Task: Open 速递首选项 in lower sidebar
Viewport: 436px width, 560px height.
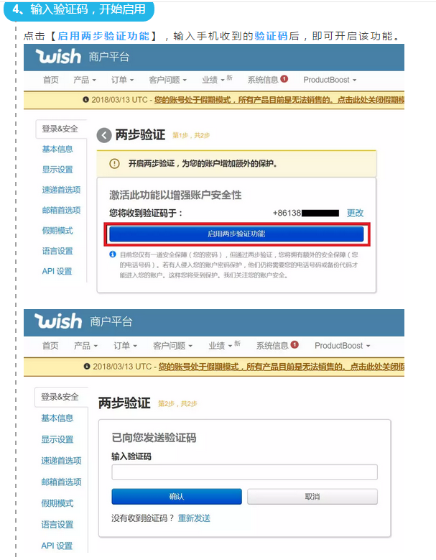Action: click(61, 461)
